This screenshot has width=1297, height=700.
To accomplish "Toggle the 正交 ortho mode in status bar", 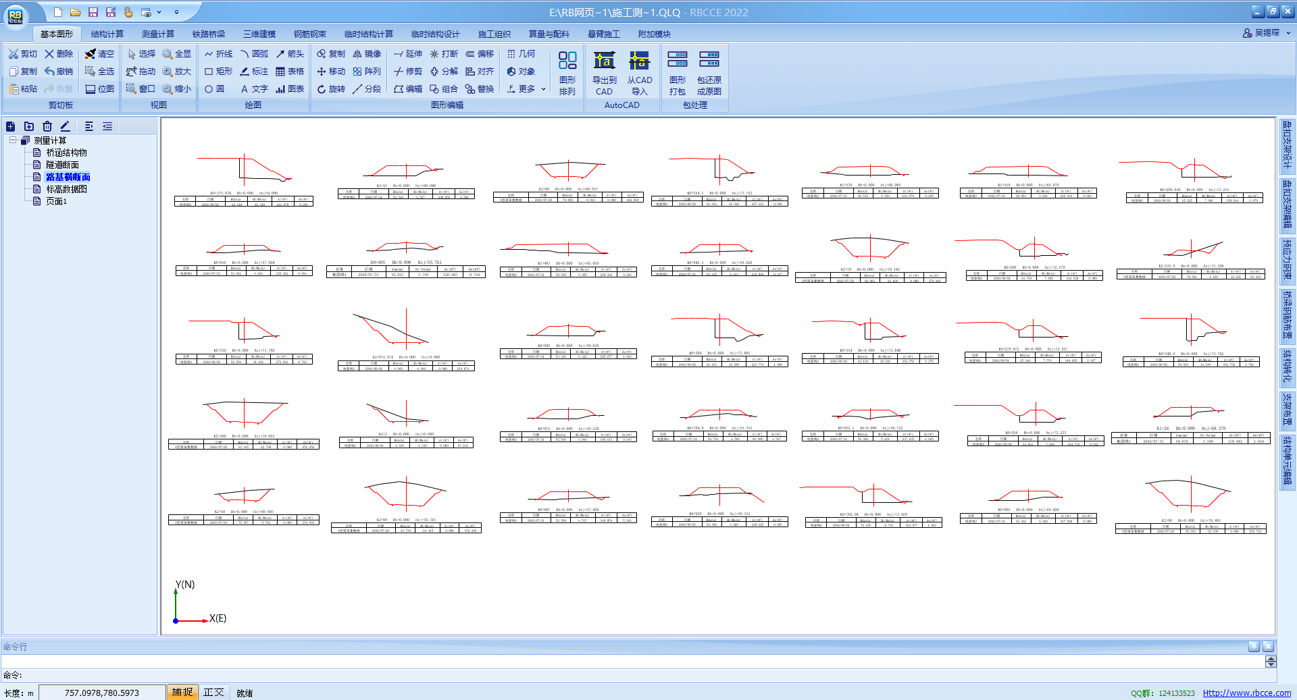I will tap(213, 693).
